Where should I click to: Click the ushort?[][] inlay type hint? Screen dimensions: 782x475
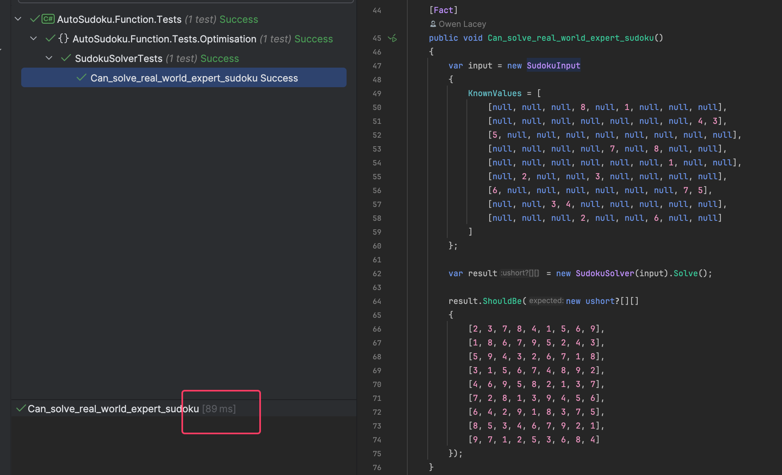click(520, 273)
